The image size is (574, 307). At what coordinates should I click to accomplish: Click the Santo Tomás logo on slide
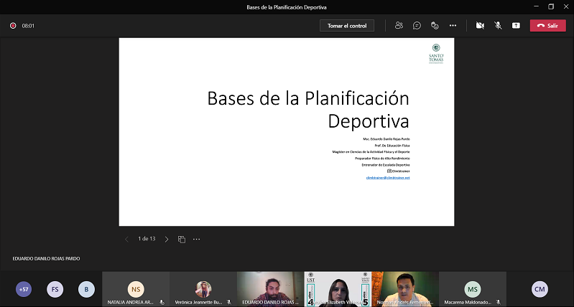point(436,54)
